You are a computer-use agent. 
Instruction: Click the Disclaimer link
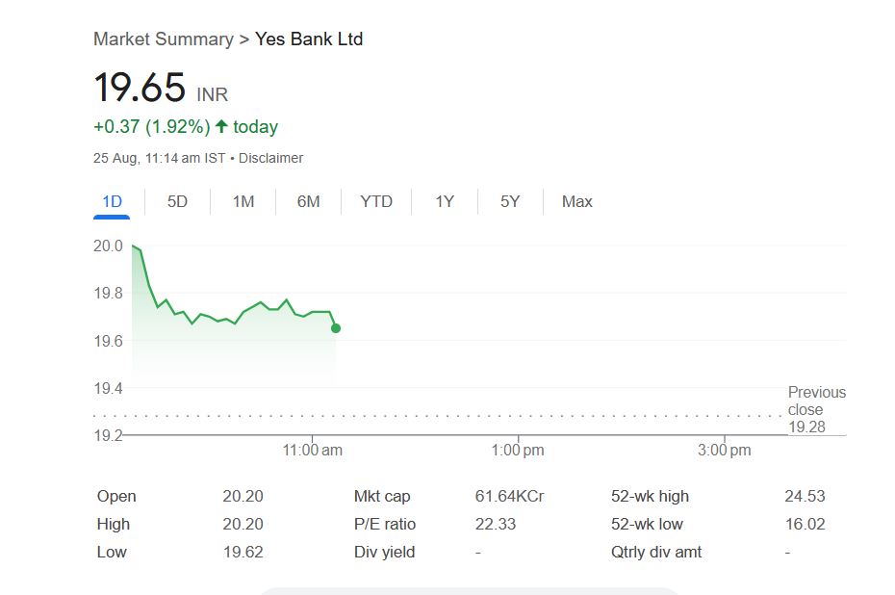[270, 158]
